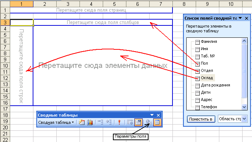
Task: Select column header 5
Action: (114, 4)
